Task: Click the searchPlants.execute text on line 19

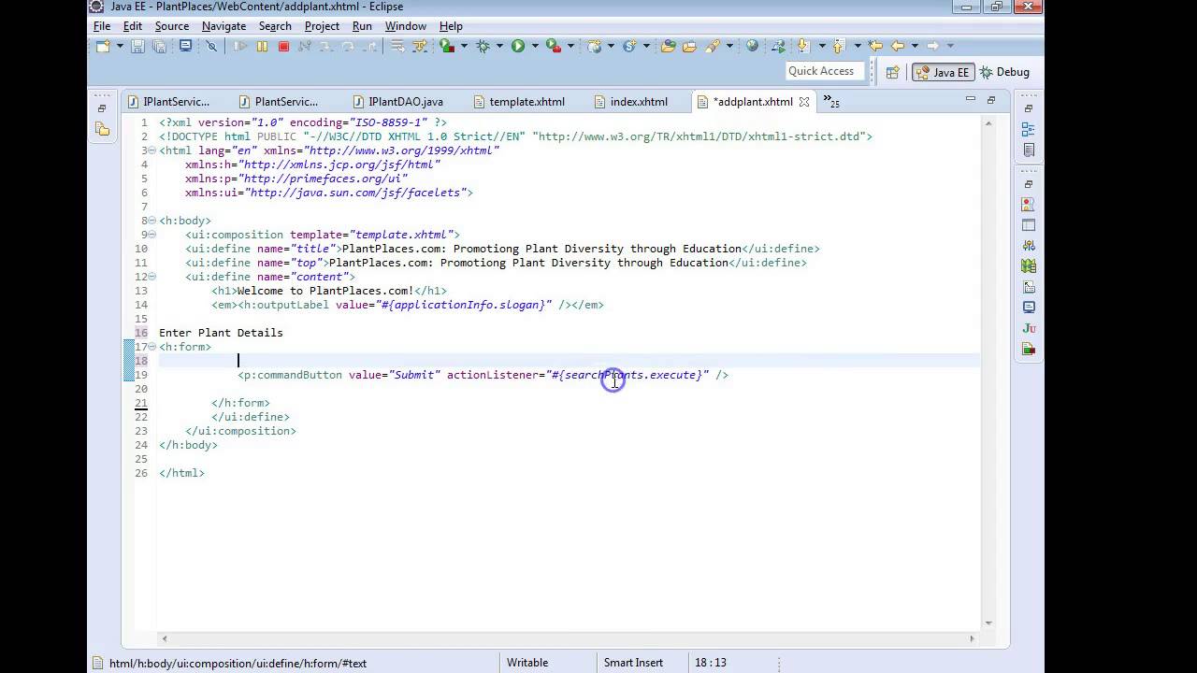Action: (631, 375)
